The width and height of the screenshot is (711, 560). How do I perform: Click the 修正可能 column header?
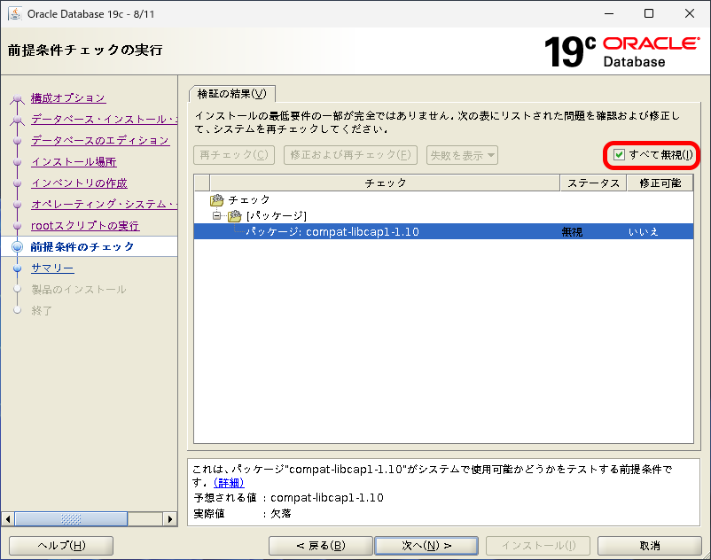coord(660,183)
